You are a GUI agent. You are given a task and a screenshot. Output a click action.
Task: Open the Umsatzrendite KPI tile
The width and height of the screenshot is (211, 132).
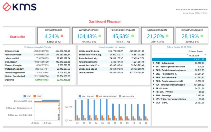pyautogui.click(x=54, y=35)
